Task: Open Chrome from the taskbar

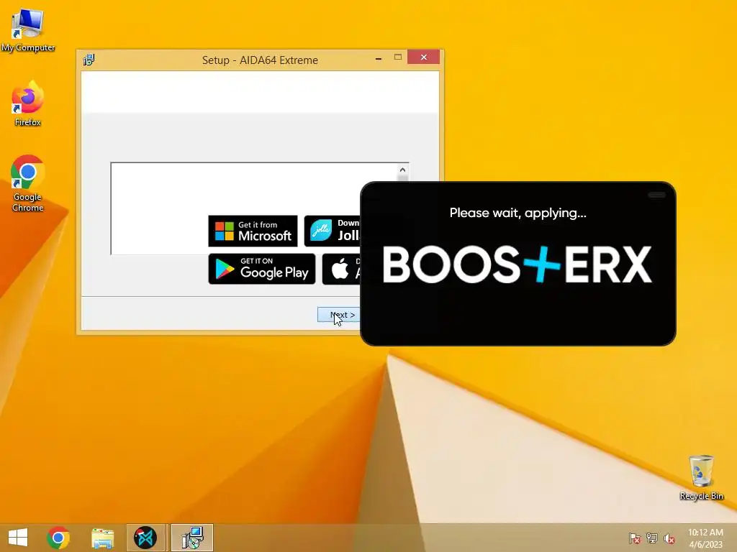Action: [x=58, y=538]
